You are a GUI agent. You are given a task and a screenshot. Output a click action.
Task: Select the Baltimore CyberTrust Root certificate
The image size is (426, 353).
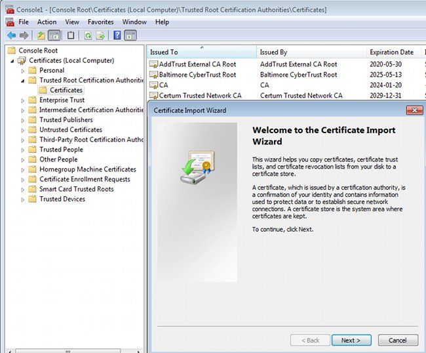(x=191, y=75)
